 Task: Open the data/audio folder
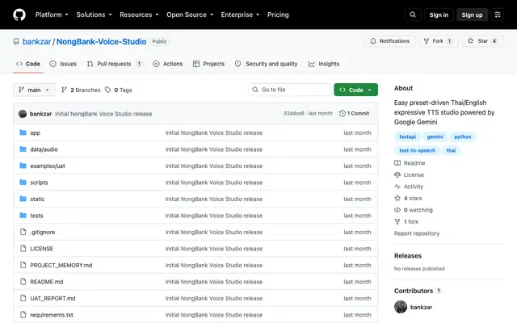pos(44,149)
